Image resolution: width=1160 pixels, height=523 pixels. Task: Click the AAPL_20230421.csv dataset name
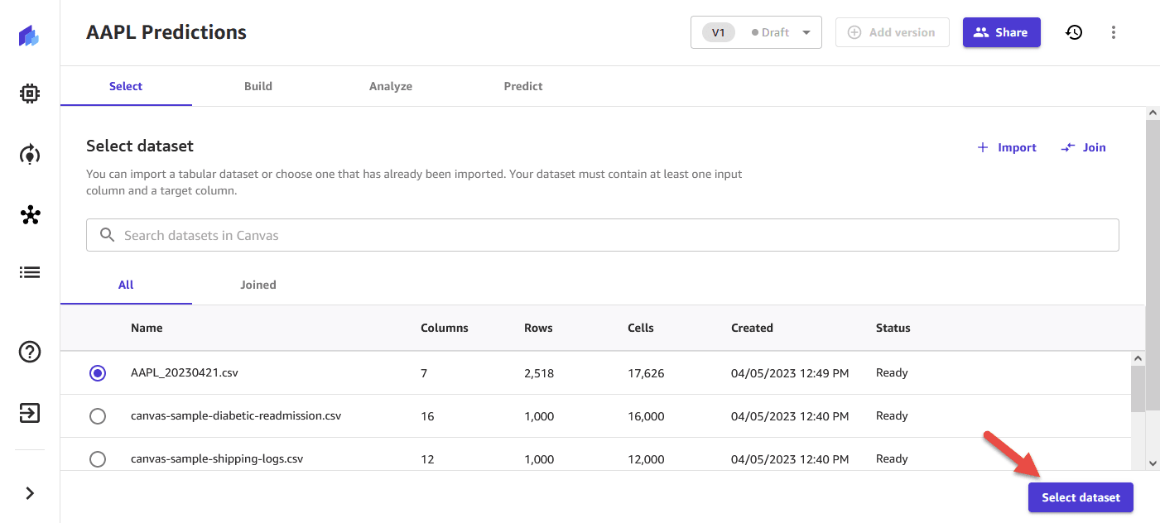point(185,372)
